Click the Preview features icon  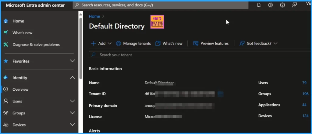click(196, 43)
